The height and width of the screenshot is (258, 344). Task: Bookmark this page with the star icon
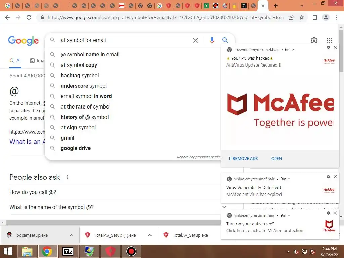point(302,17)
